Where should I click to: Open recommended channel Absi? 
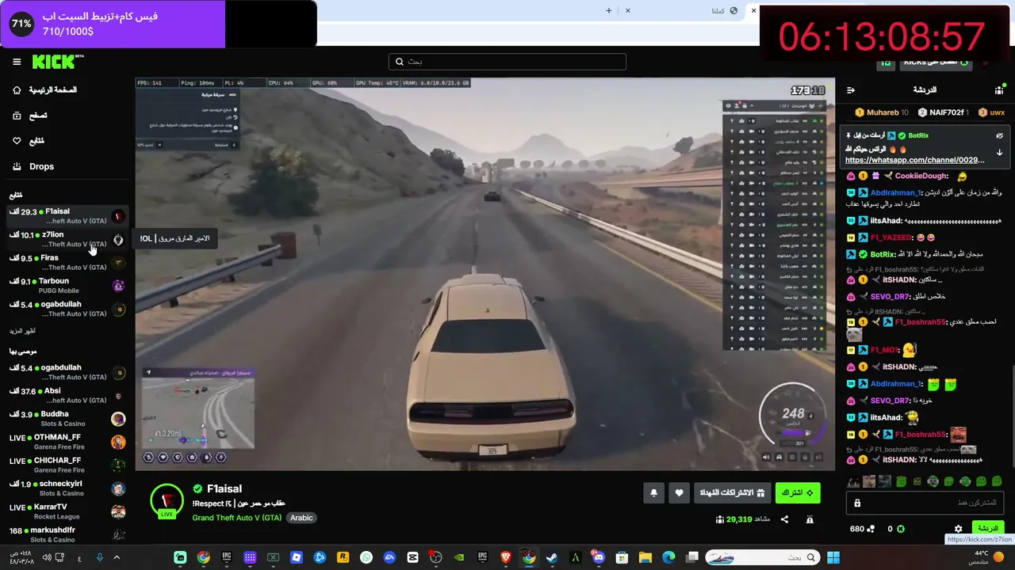pos(67,395)
